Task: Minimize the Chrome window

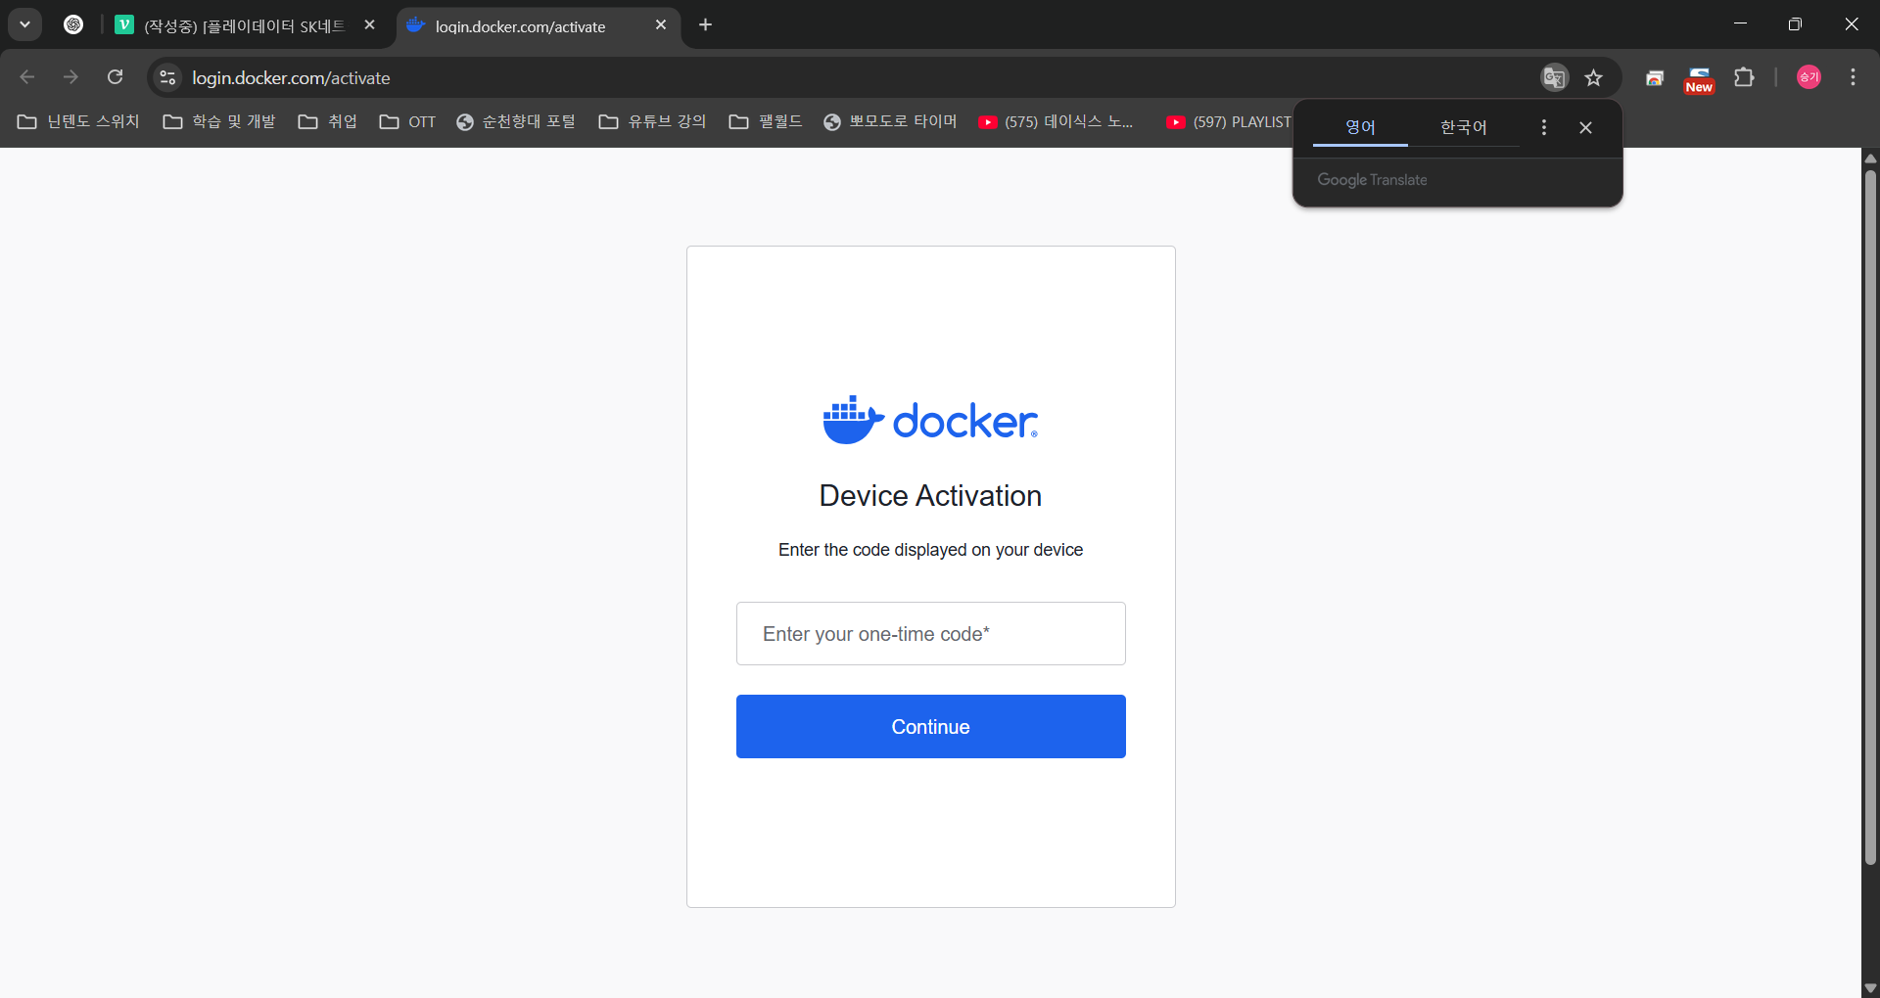Action: (1740, 24)
